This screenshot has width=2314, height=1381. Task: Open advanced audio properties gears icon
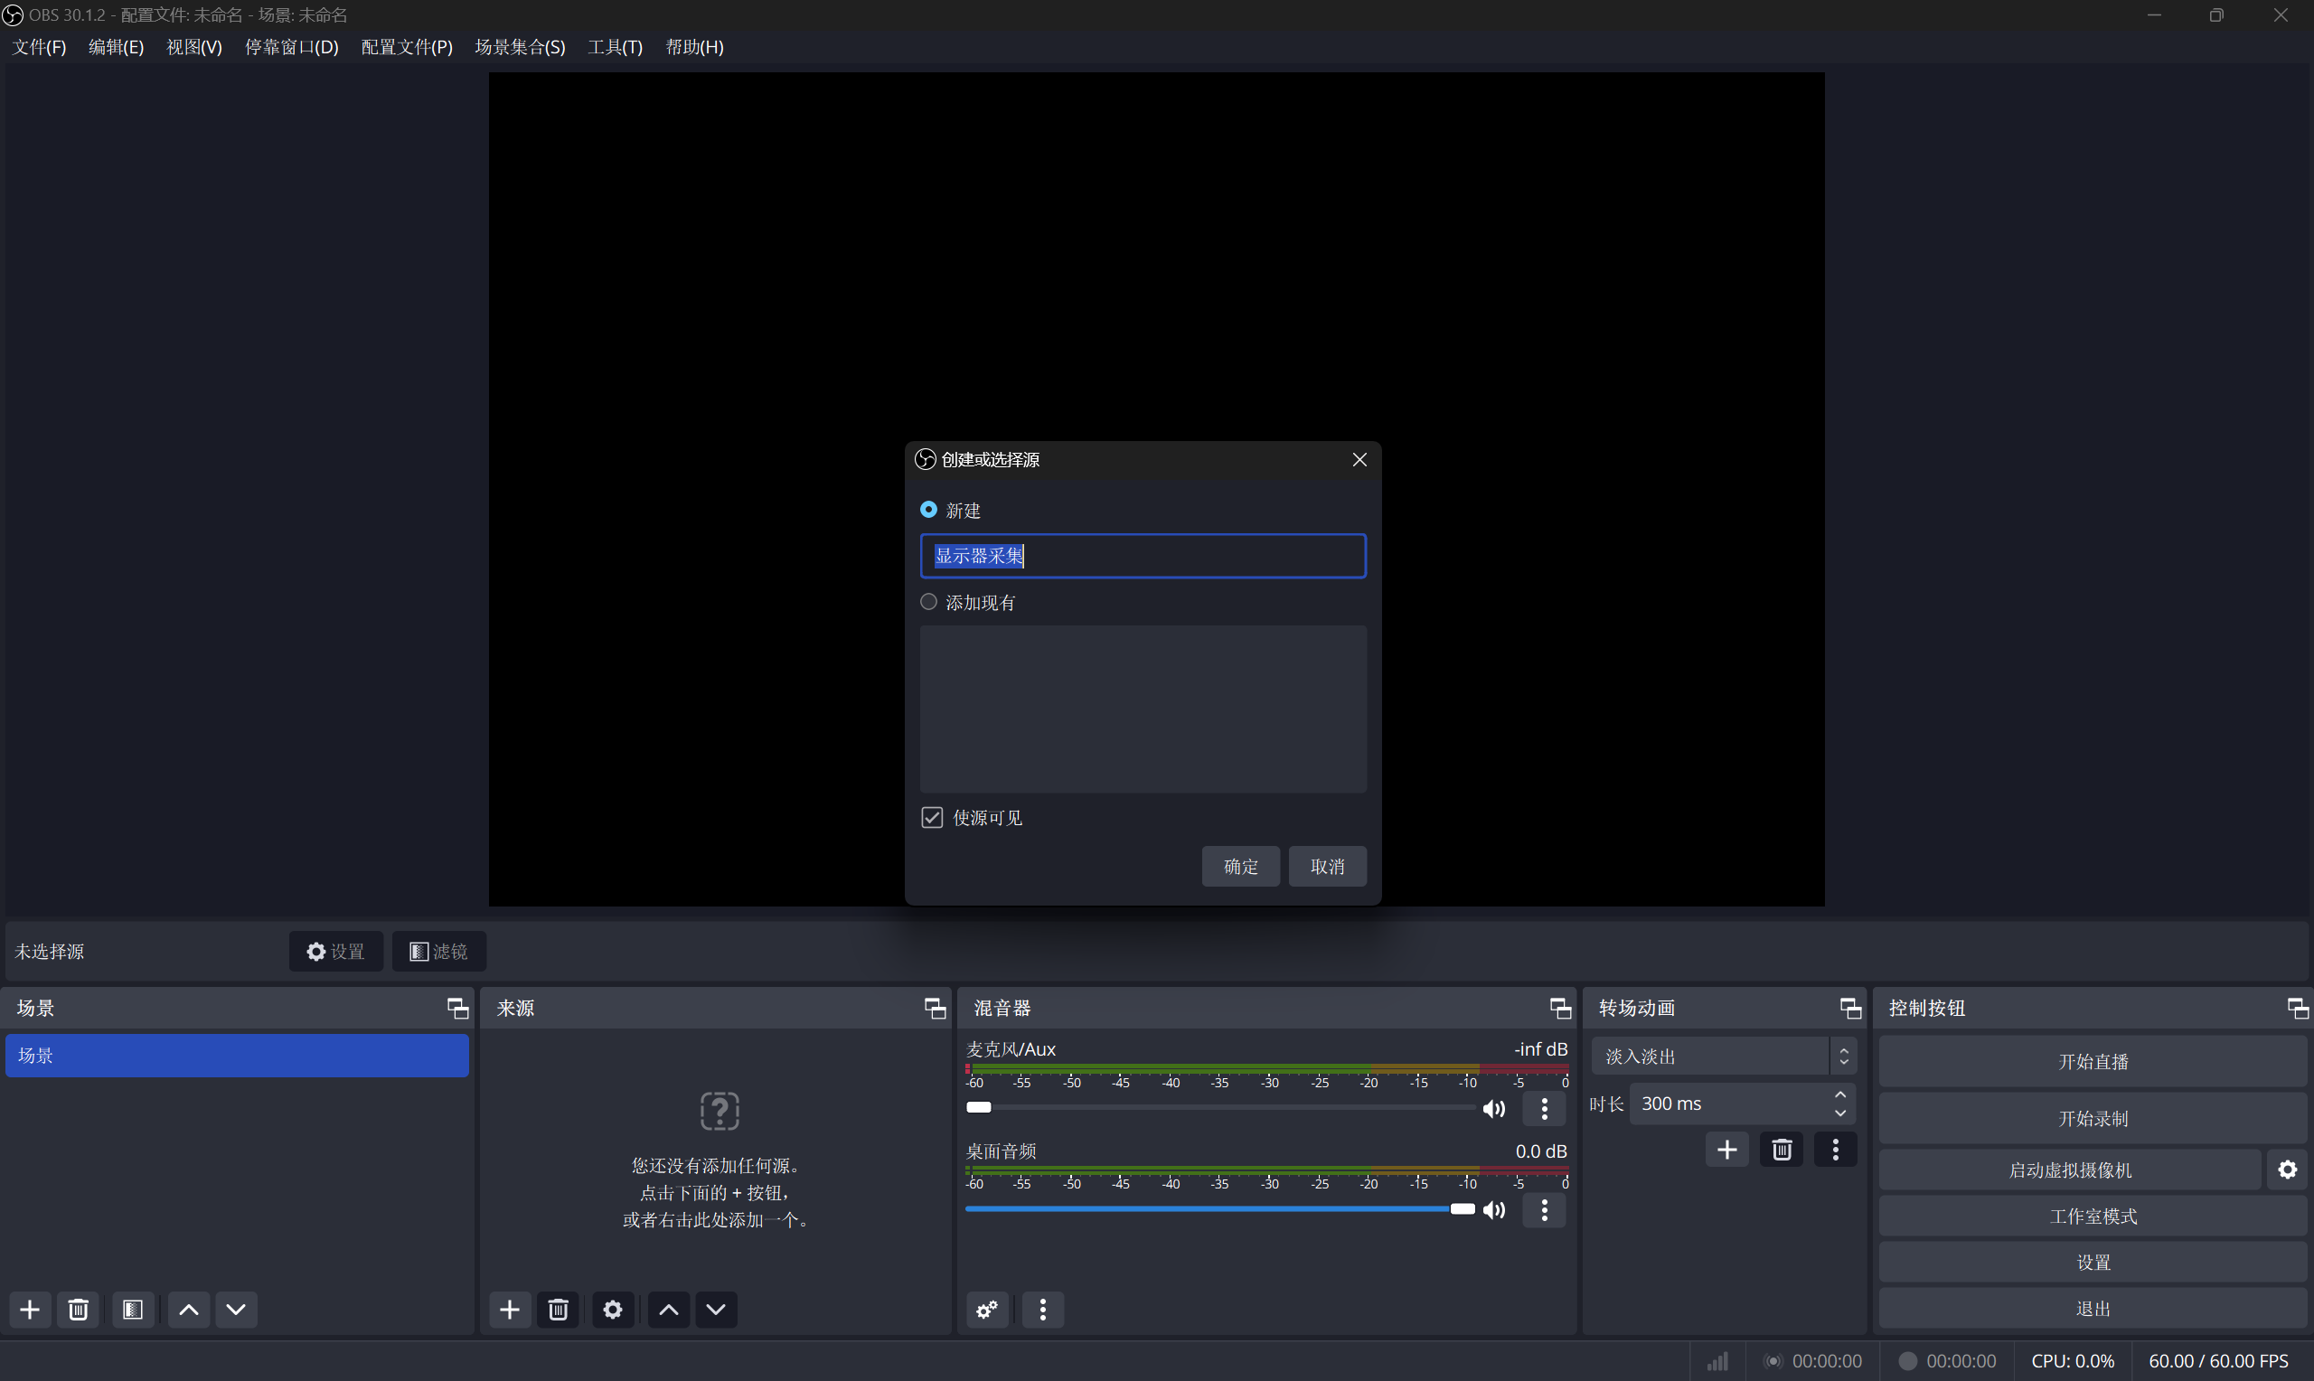(987, 1310)
